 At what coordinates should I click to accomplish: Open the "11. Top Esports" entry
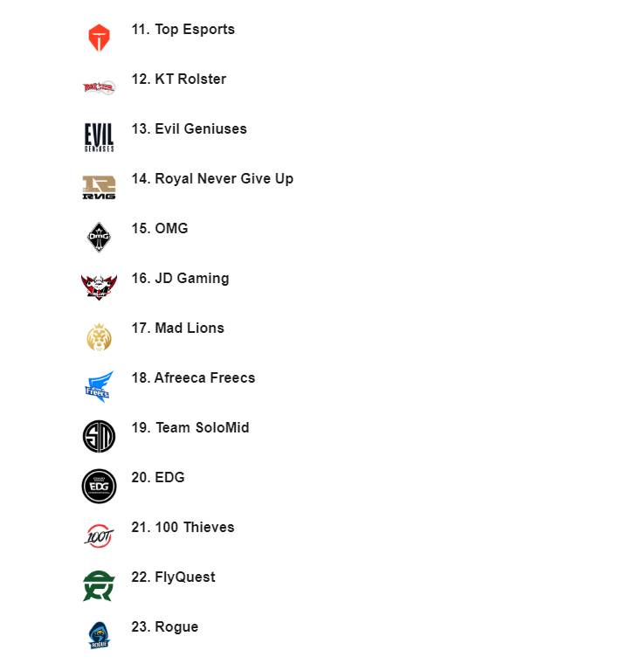[x=183, y=30]
